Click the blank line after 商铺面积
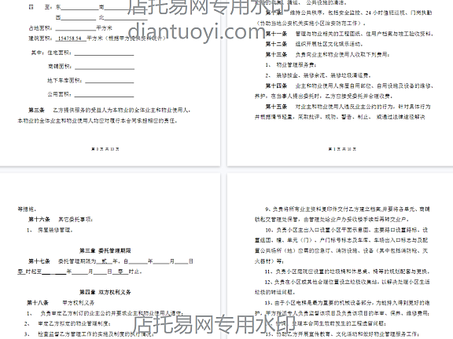This screenshot has width=453, height=339. [x=105, y=67]
